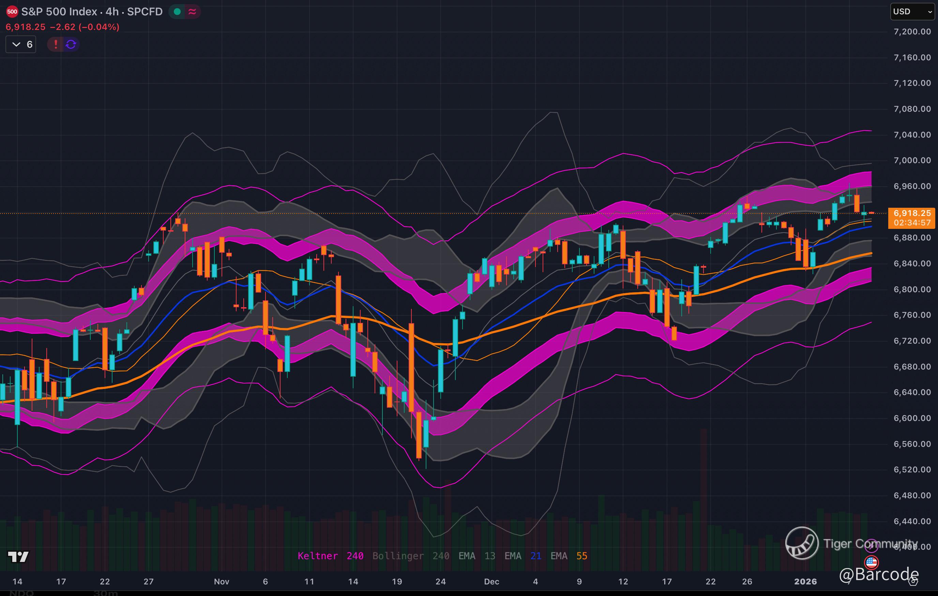
Task: Open chart settings hexagon gear icon
Action: point(913,581)
